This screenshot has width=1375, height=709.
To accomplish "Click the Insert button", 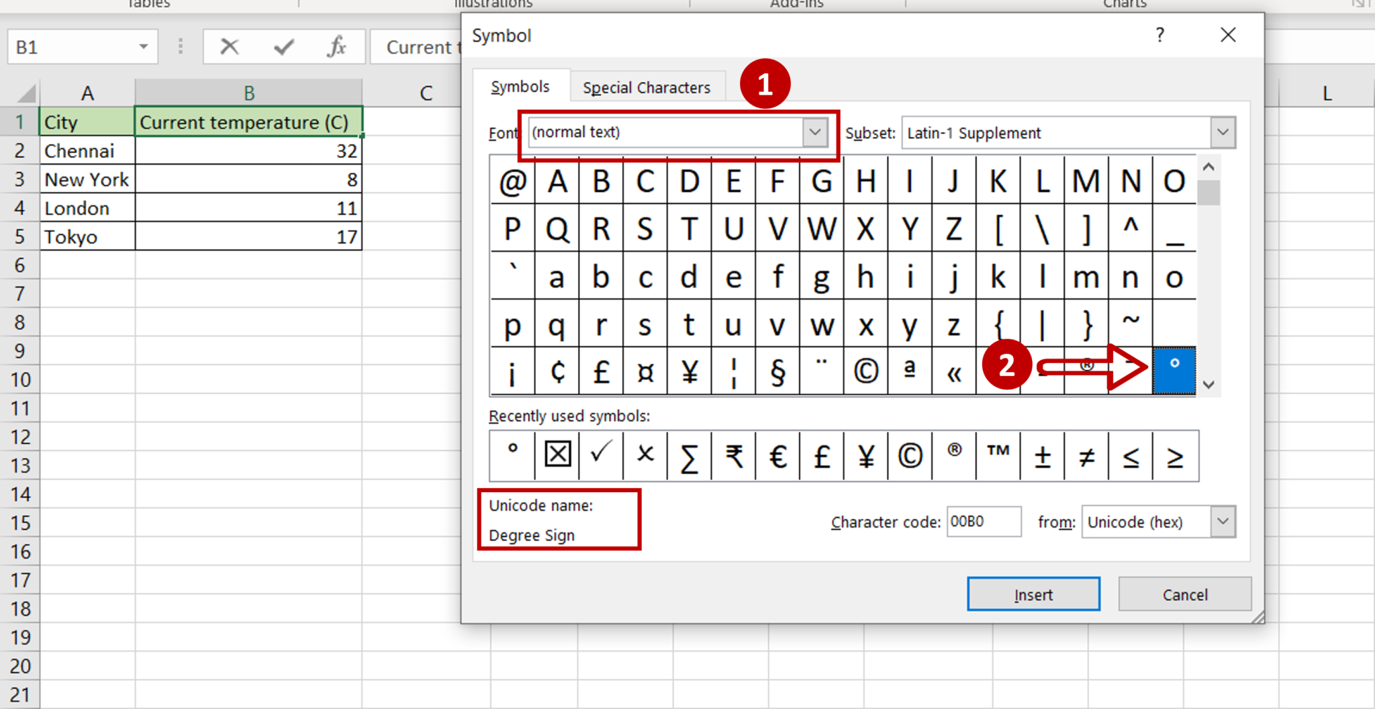I will [1033, 594].
